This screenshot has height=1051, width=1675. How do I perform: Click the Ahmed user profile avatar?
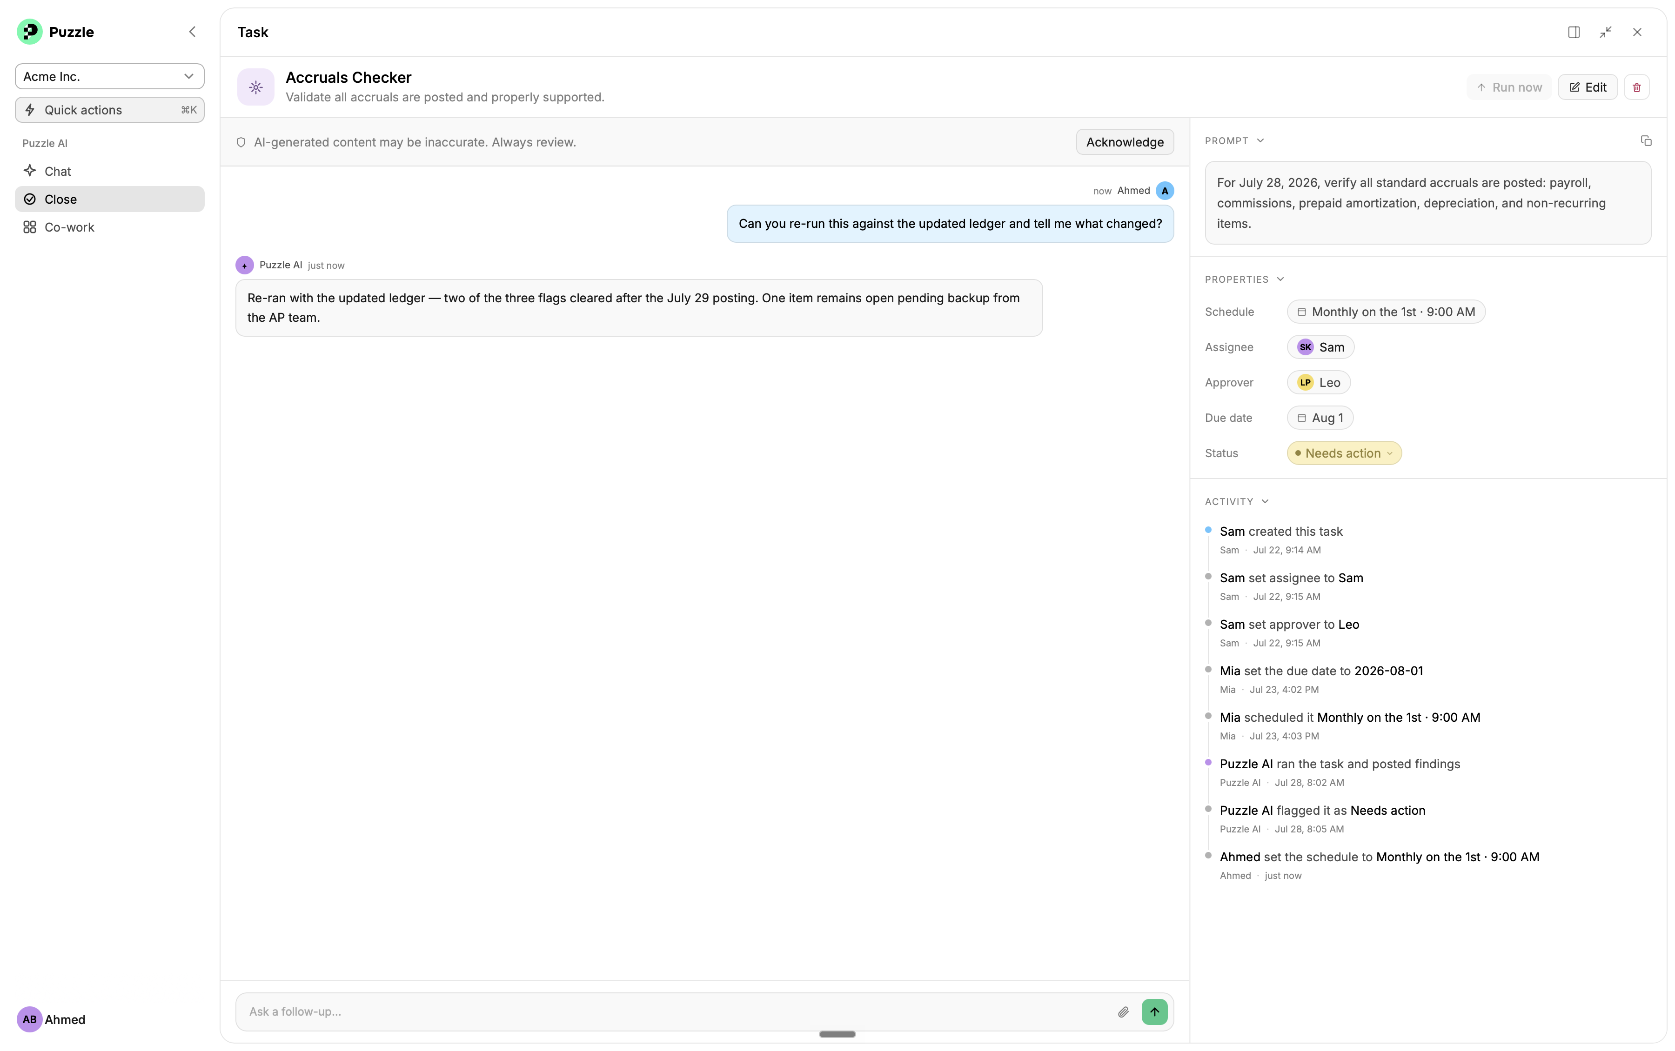(x=29, y=1019)
